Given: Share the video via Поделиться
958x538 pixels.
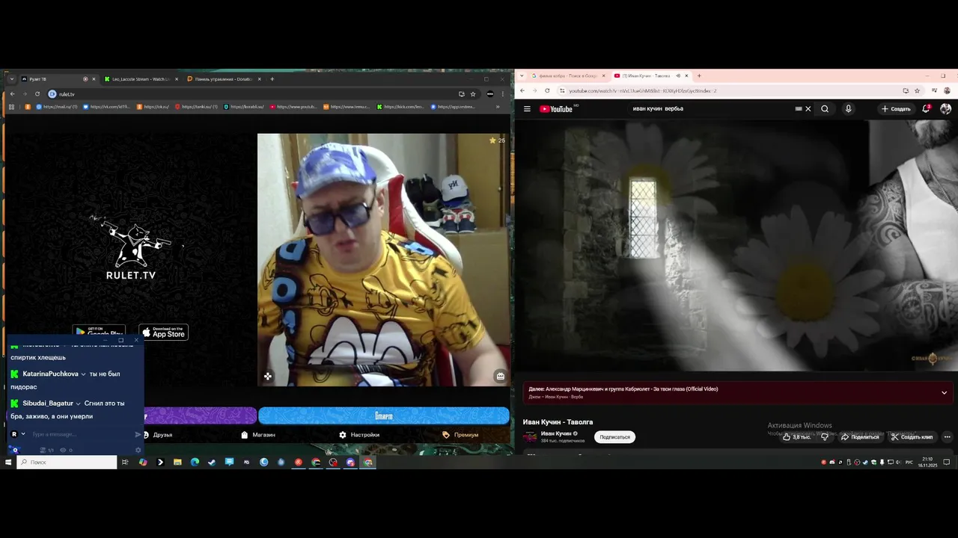Looking at the screenshot, I should pyautogui.click(x=859, y=437).
